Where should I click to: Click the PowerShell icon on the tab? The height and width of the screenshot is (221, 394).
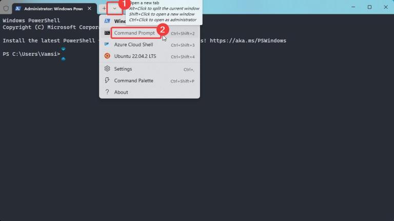point(18,9)
